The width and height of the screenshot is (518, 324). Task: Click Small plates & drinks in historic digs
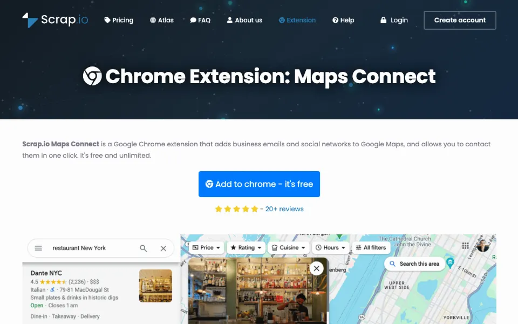coord(74,298)
